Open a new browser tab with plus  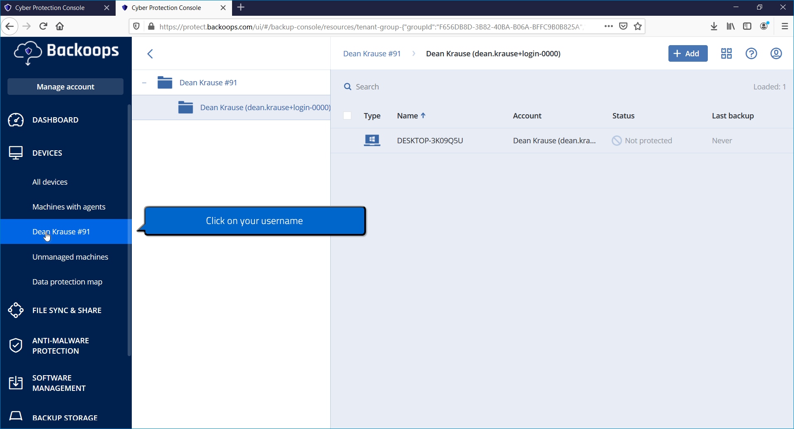tap(241, 7)
